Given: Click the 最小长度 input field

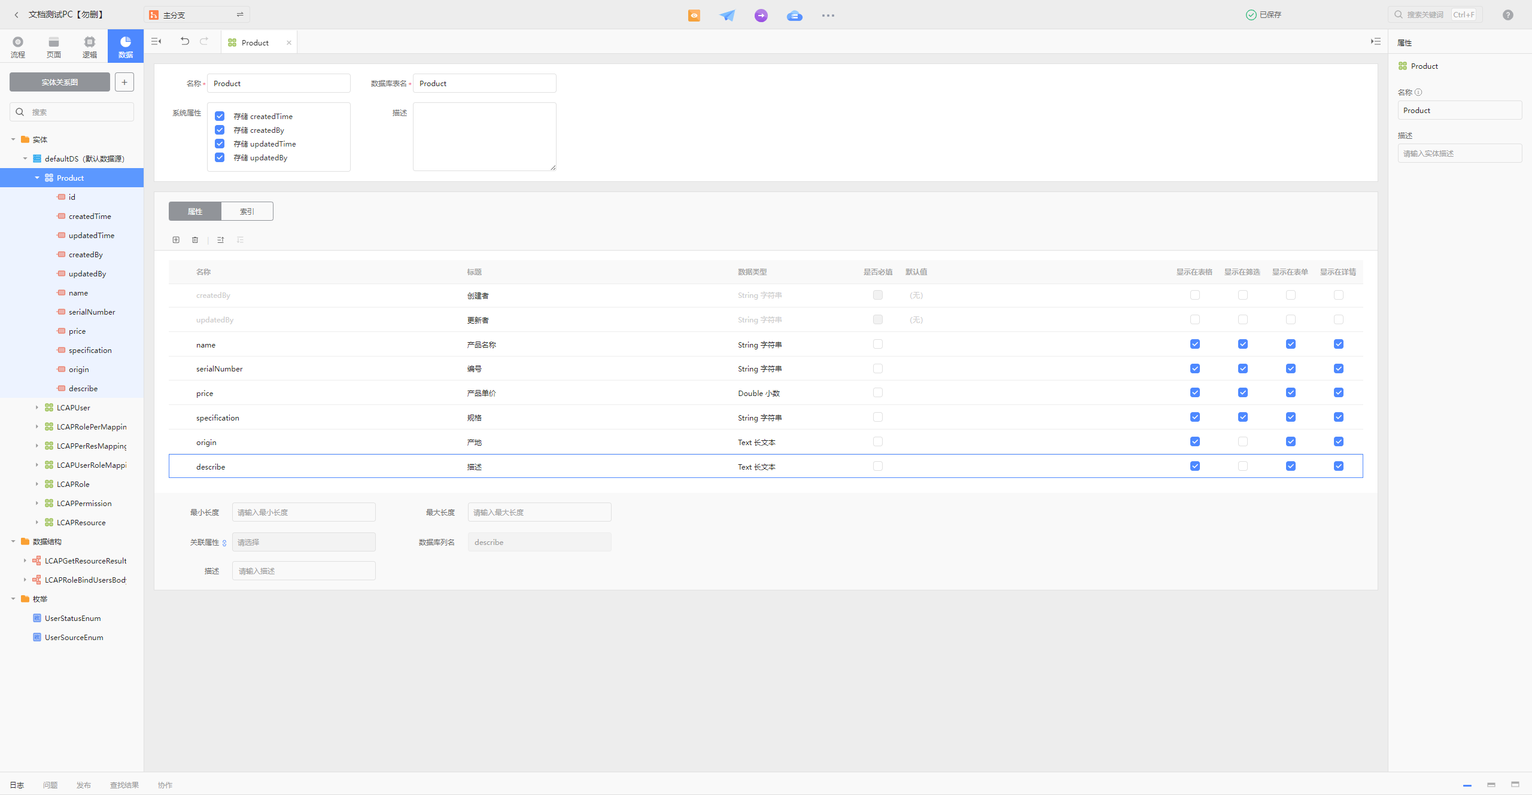Looking at the screenshot, I should click(304, 512).
